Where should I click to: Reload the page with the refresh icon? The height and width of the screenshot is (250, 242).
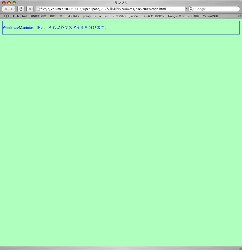click(x=30, y=9)
